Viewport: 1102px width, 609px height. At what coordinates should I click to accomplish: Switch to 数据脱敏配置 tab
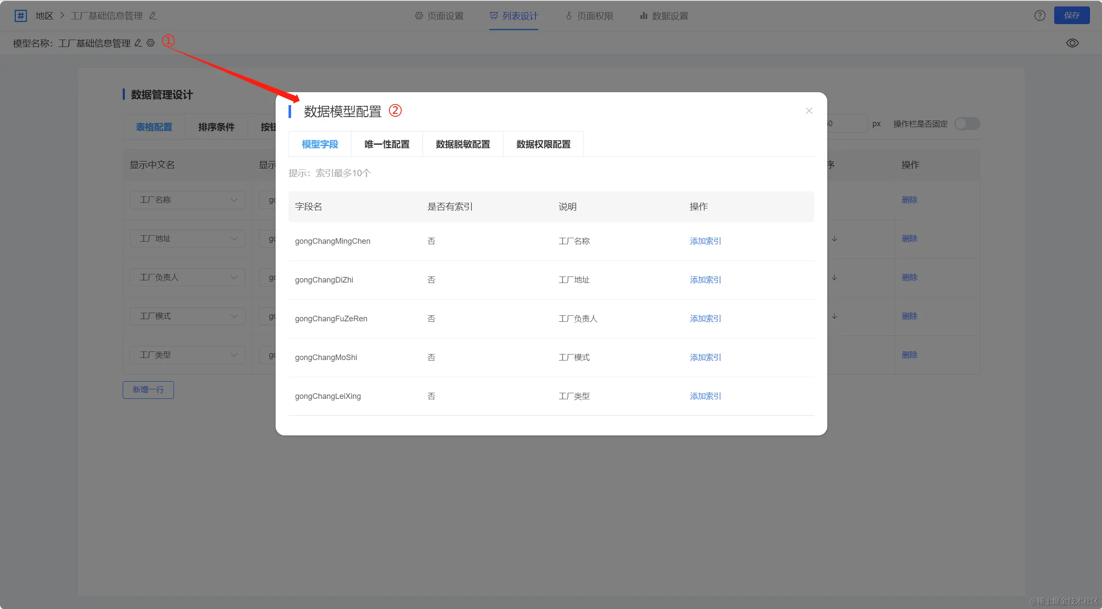[463, 144]
